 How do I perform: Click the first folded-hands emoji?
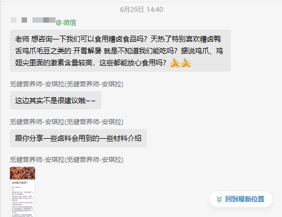click(x=174, y=63)
